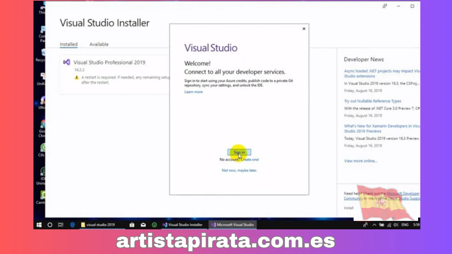Open the People icon in the taskbar
The image size is (452, 254).
[365, 225]
